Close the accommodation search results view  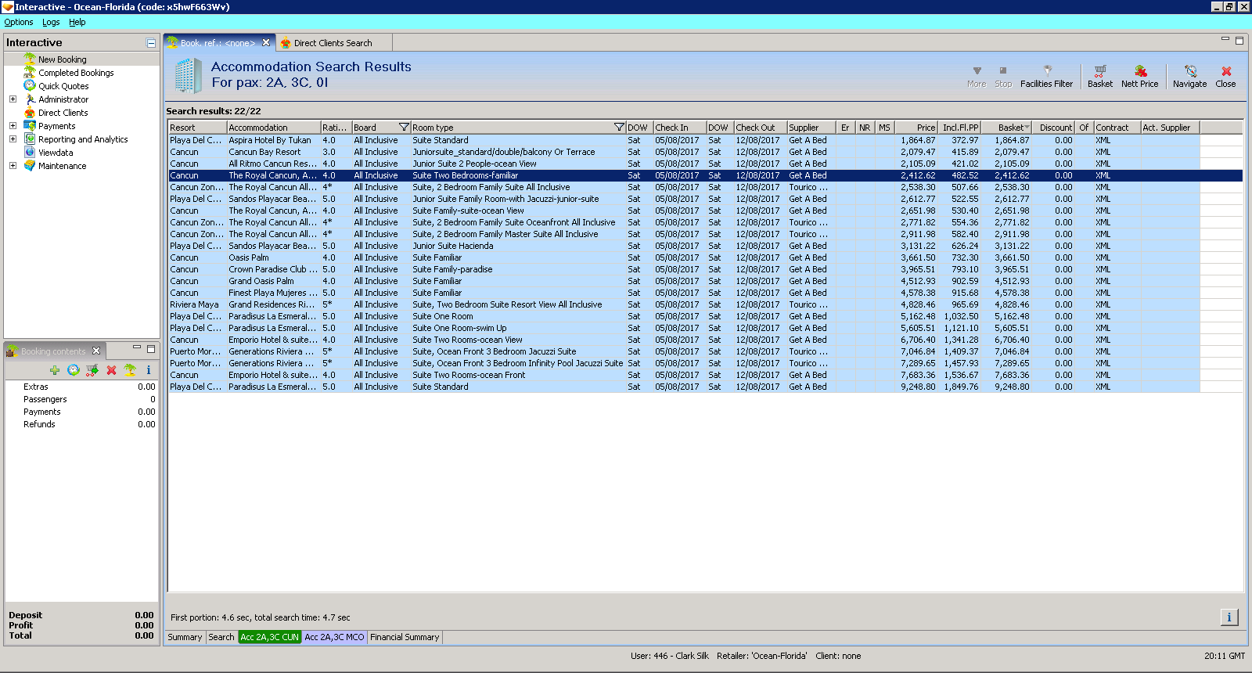click(1225, 76)
